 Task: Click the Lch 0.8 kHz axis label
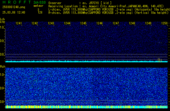[x=2, y=54]
